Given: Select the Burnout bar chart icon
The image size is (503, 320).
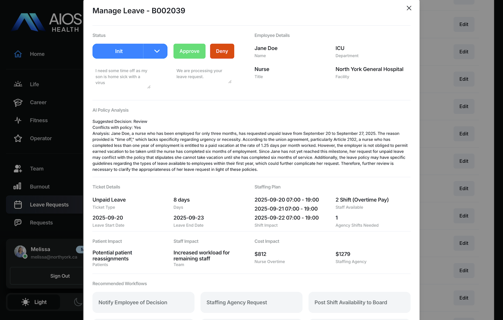Looking at the screenshot, I should 18,186.
